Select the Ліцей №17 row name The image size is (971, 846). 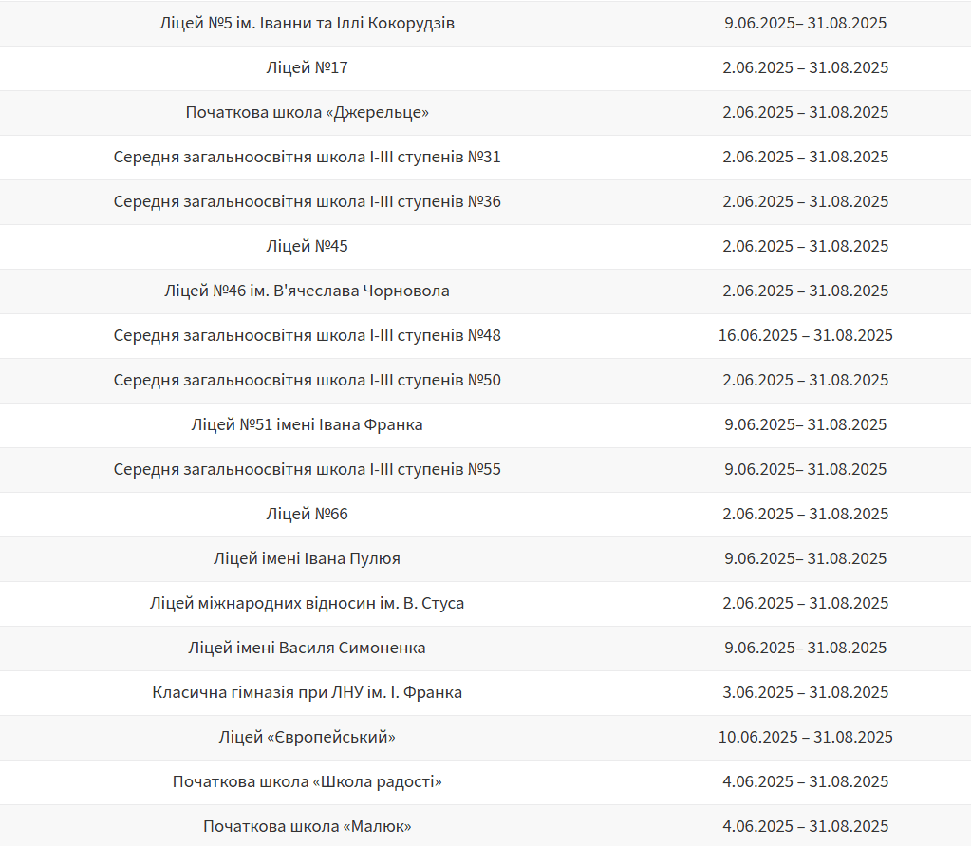click(308, 68)
